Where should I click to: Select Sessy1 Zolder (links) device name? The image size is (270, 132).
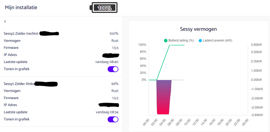pyautogui.click(x=19, y=84)
